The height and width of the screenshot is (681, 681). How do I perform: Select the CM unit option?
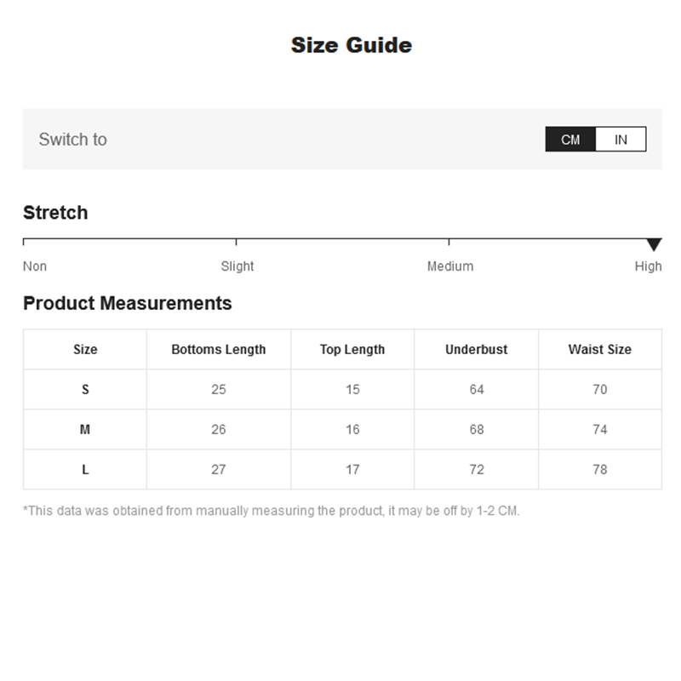click(570, 140)
